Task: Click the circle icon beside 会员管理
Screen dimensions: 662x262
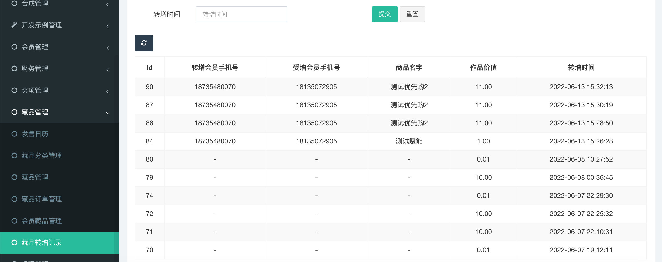Action: (x=14, y=47)
